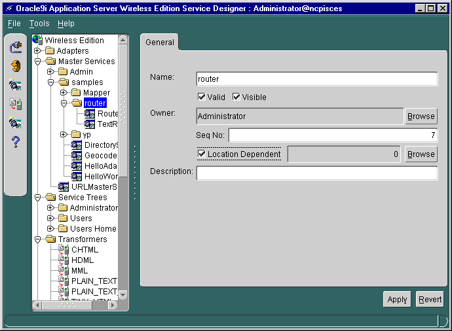The width and height of the screenshot is (452, 331).
Task: Collapse the Master Services node
Action: tap(37, 61)
